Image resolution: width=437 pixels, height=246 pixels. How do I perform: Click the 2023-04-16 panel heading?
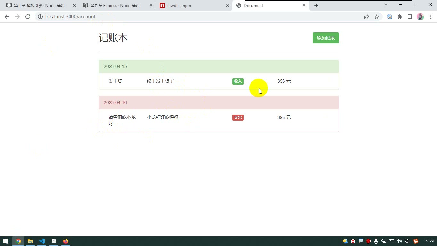219,102
